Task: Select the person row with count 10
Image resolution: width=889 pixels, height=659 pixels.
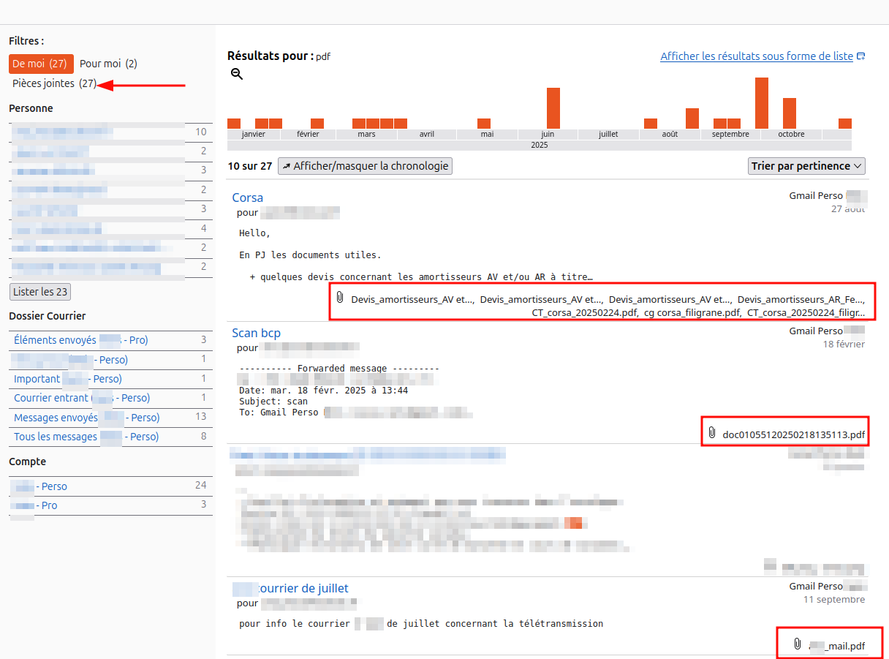Action: pos(110,132)
